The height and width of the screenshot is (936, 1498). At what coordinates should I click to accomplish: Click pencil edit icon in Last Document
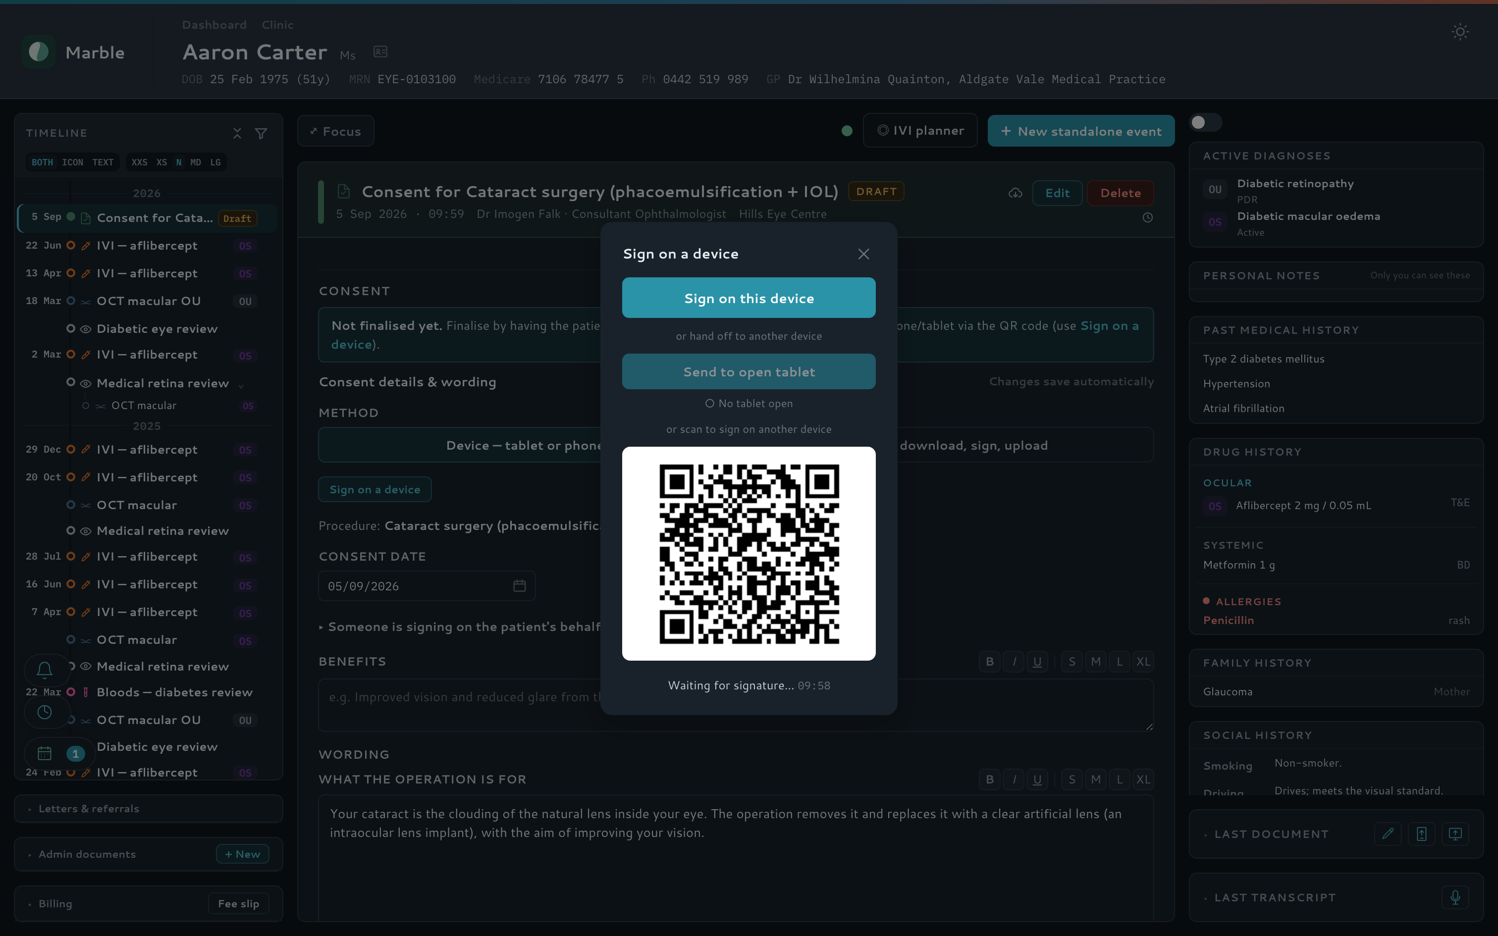pos(1388,834)
